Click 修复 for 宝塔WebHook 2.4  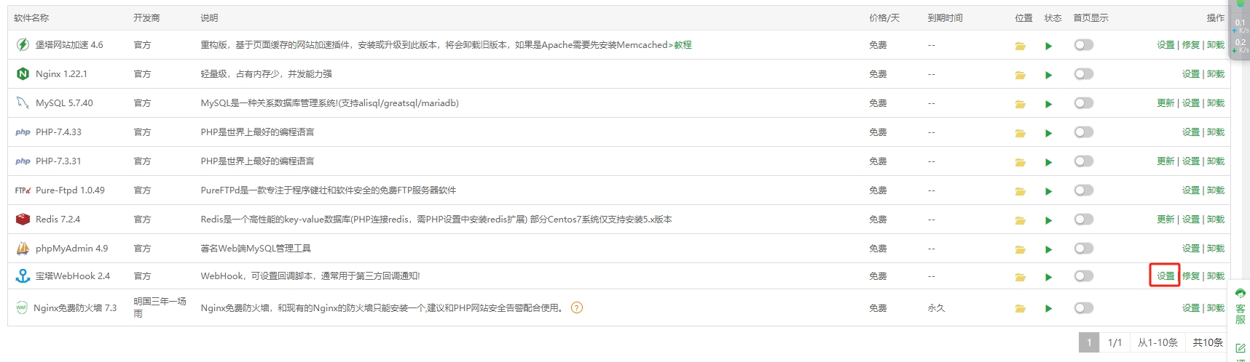pos(1191,276)
